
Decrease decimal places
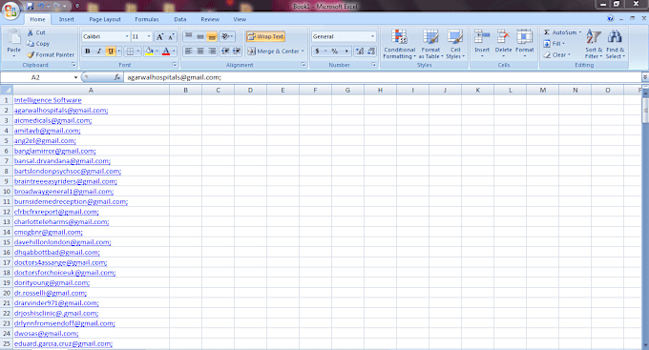(371, 51)
